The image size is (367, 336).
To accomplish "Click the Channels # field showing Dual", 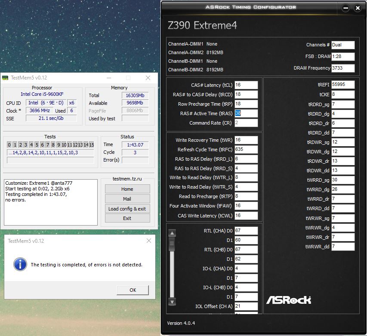I will [x=343, y=45].
